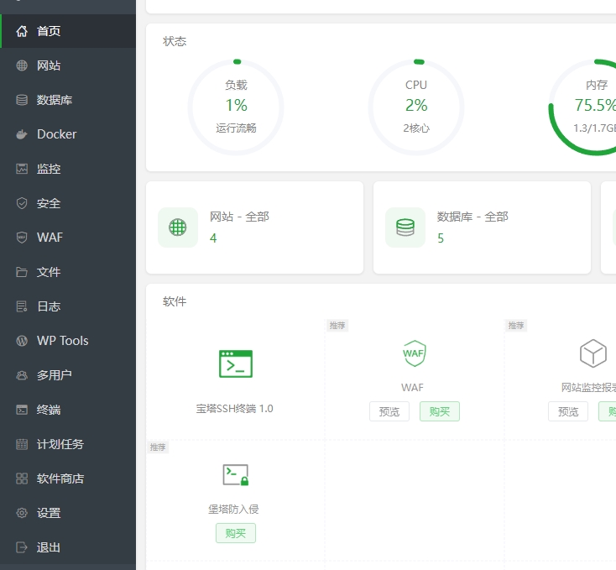
Task: Click the CPU 2% usage gauge
Action: (x=416, y=107)
